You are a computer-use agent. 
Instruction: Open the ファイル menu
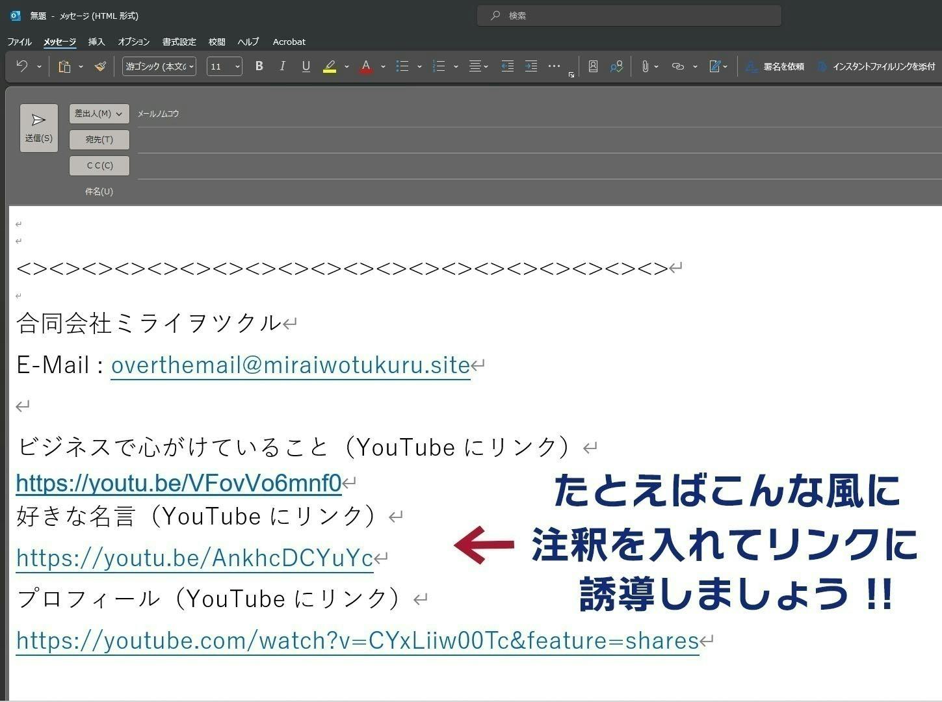click(20, 42)
